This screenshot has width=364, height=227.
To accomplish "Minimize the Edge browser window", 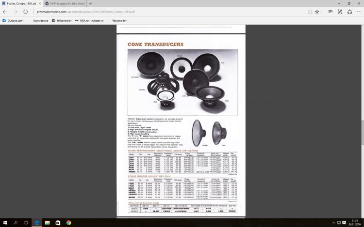I will click(339, 3).
